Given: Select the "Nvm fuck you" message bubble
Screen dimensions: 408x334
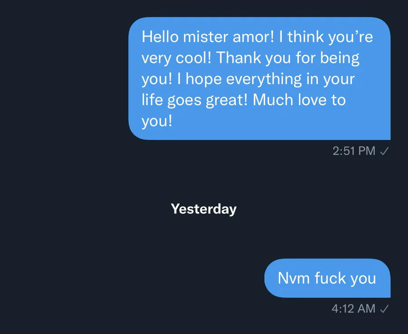Looking at the screenshot, I should 327,278.
